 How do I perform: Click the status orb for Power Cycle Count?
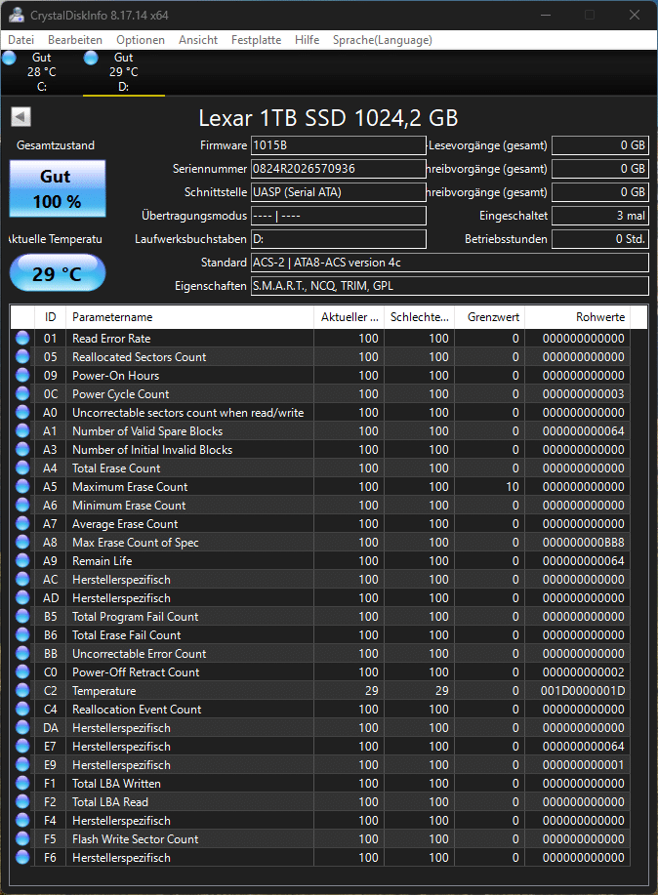22,394
